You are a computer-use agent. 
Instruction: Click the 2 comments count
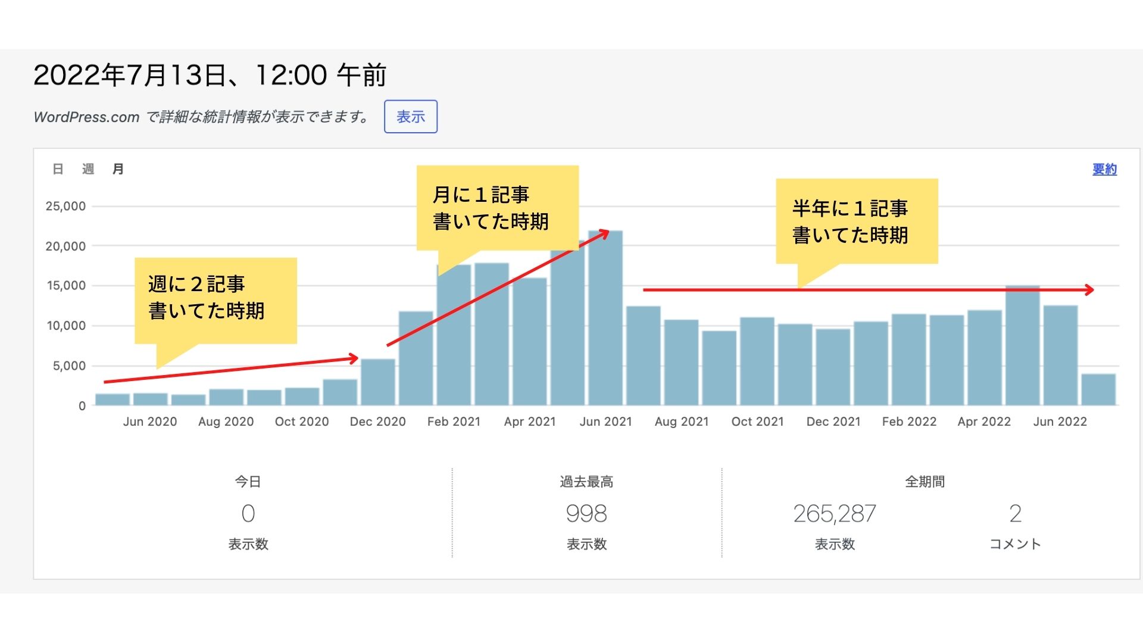[1015, 514]
